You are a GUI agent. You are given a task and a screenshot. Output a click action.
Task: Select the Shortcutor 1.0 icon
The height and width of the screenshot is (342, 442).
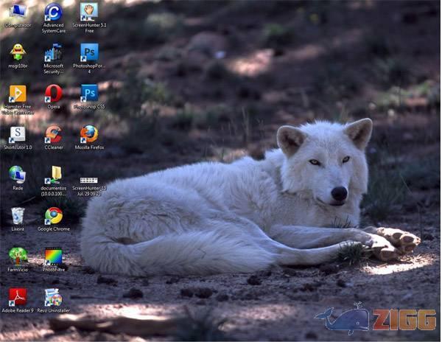click(x=18, y=134)
